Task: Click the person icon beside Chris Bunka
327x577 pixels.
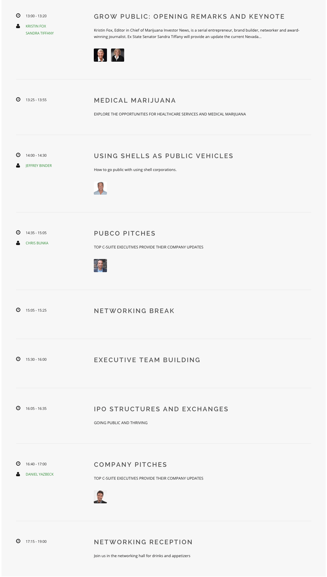Action: (18, 243)
